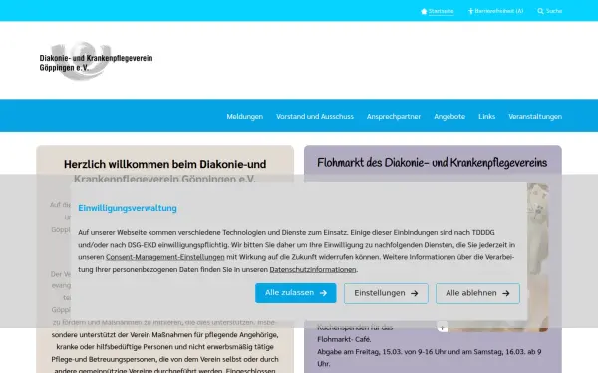Screen dimensions: 598x373
Task: Click the Diakonie- und Krankenpflegeverein logo
Action: (96, 61)
